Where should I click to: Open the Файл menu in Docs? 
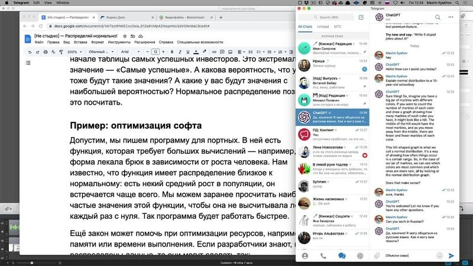[x=39, y=42]
